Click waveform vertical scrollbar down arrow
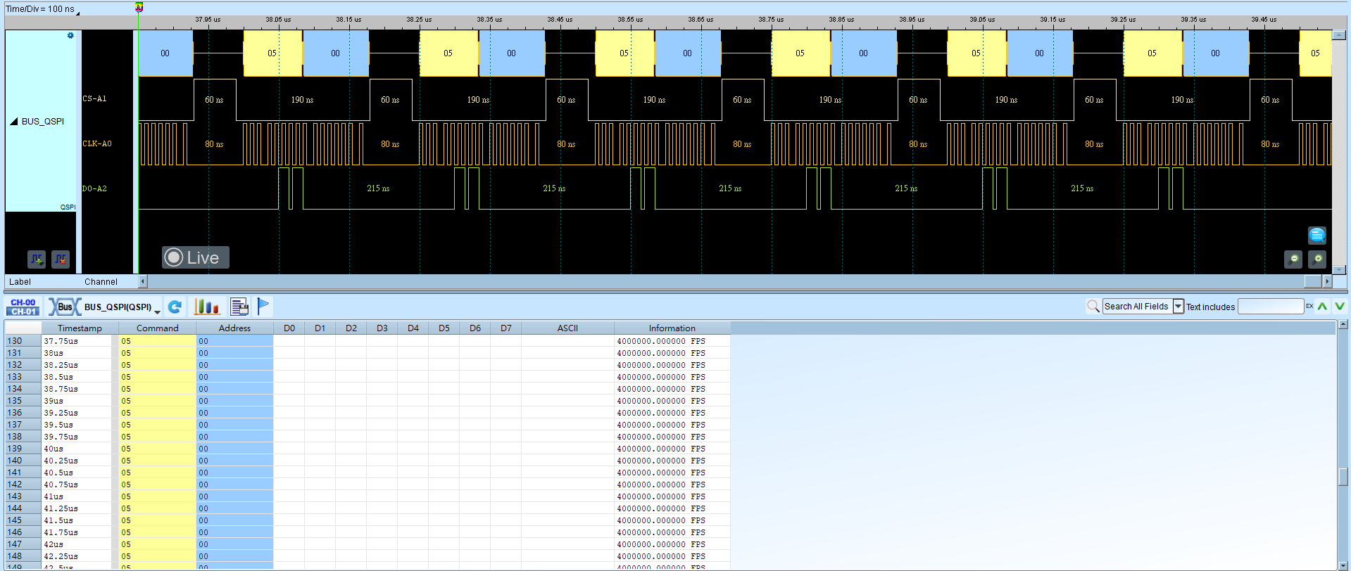Screen dimensions: 1351x571 click(x=1339, y=269)
